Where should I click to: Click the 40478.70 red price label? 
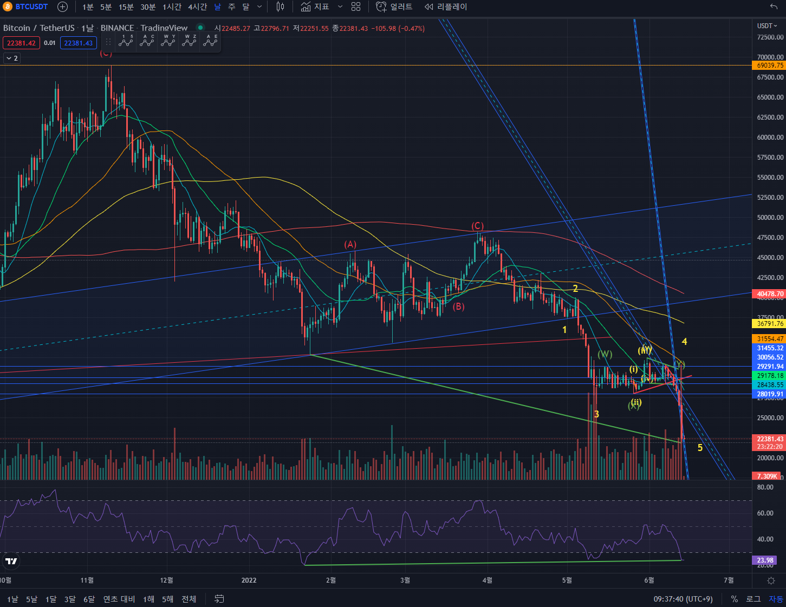(768, 294)
